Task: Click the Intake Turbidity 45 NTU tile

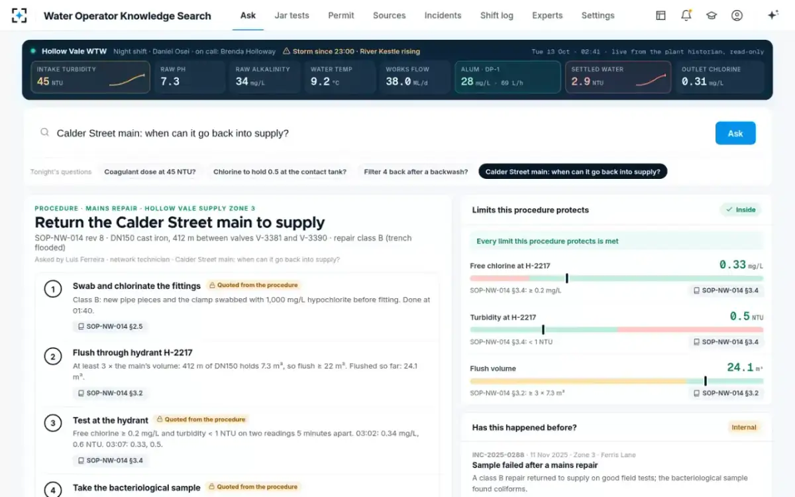Action: pyautogui.click(x=90, y=78)
